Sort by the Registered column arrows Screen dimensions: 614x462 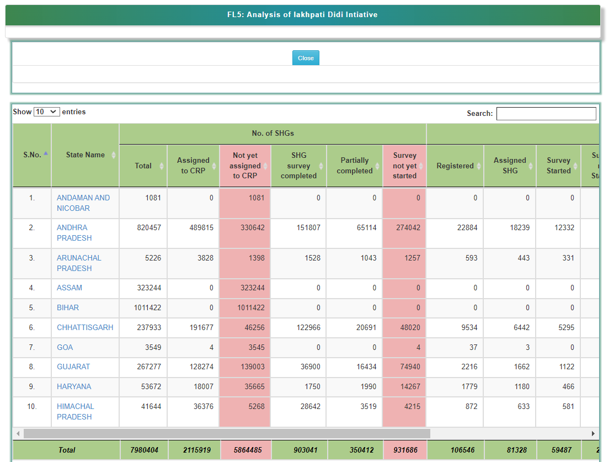pyautogui.click(x=478, y=166)
